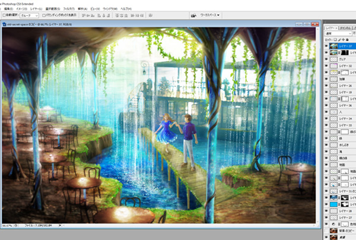
Task: Click the レイヤー 37 layer thumbnail
Action: pos(333,46)
